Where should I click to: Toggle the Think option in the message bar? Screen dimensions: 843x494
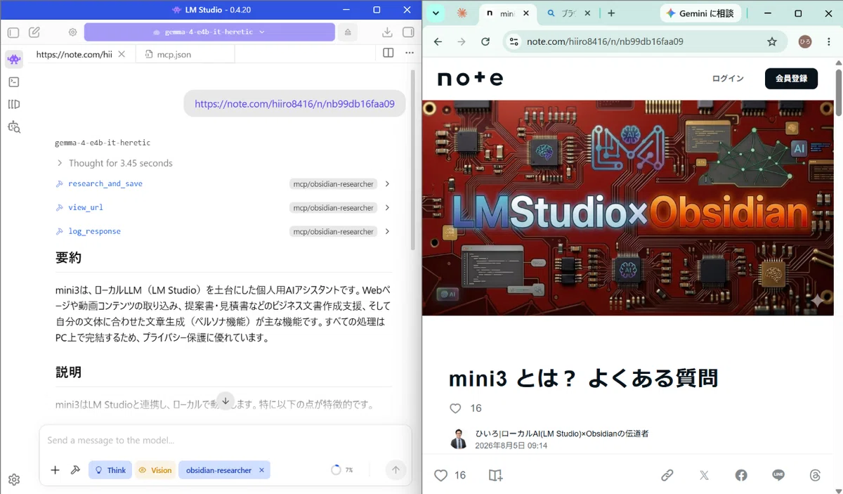110,470
